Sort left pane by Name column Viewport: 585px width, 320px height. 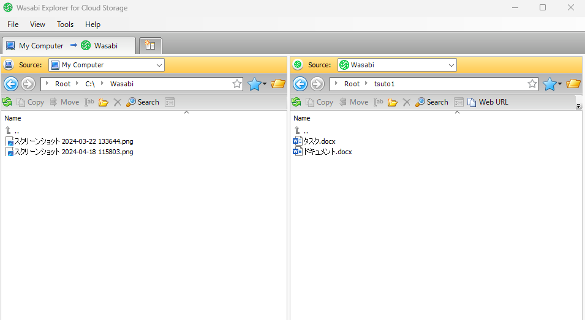click(13, 118)
